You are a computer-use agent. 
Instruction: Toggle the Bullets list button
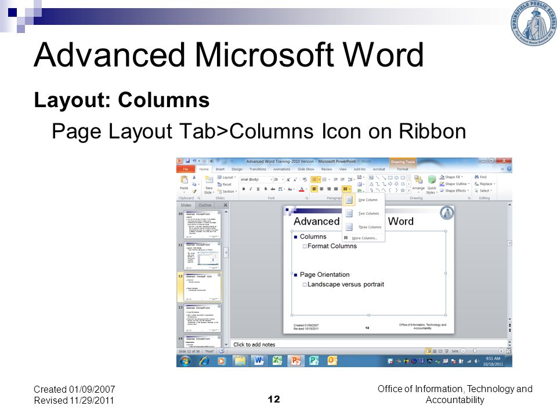pos(316,180)
